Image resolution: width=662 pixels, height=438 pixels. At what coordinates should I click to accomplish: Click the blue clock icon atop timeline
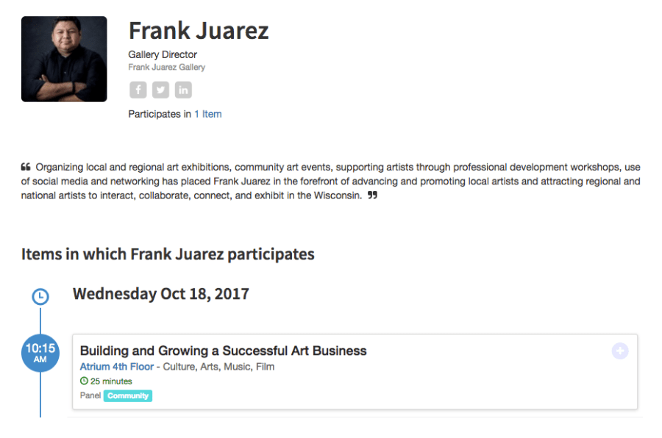(40, 296)
